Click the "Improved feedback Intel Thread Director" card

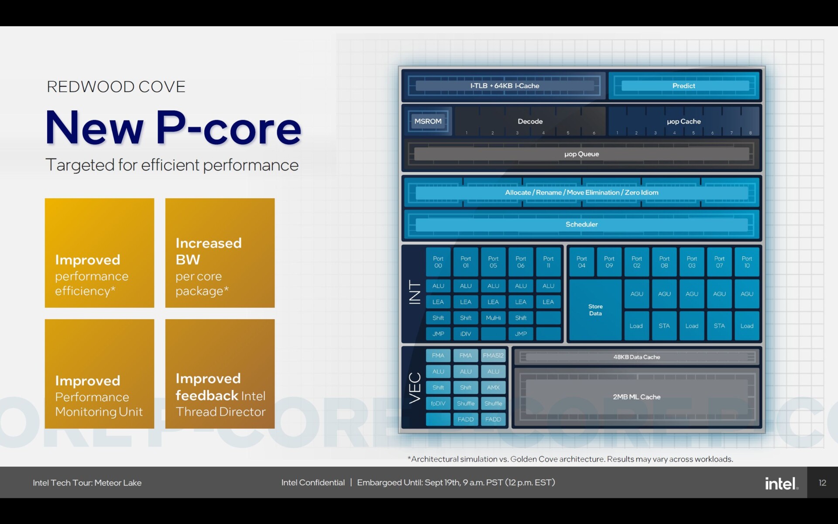[x=220, y=374]
